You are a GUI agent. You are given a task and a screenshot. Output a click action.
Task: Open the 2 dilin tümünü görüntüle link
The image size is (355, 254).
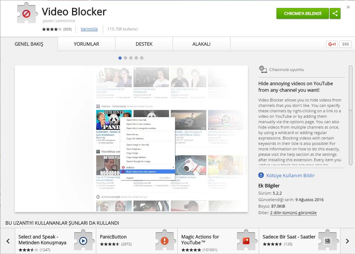tap(293, 213)
